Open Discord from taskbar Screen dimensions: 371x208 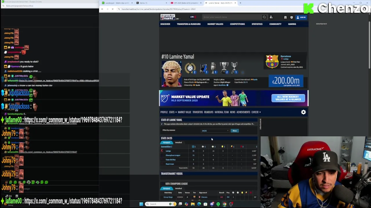[x=212, y=204]
